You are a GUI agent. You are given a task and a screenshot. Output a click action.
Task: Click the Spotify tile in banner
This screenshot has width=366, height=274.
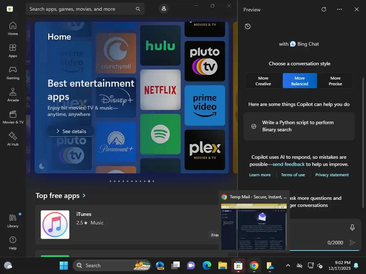160,134
